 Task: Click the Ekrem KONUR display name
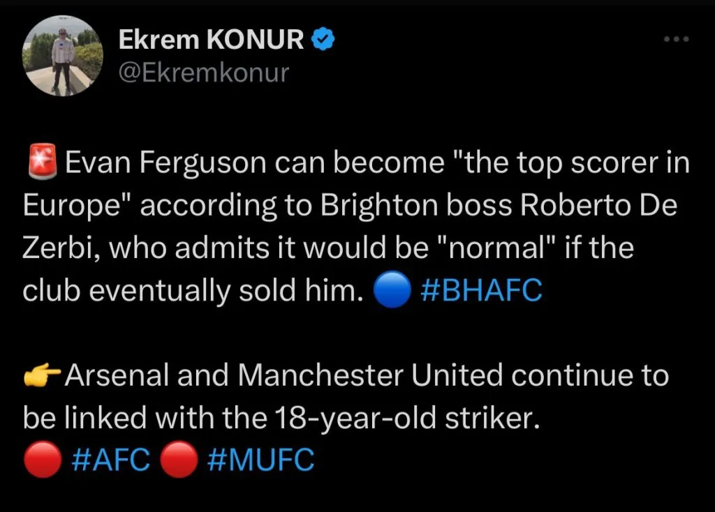click(x=211, y=40)
